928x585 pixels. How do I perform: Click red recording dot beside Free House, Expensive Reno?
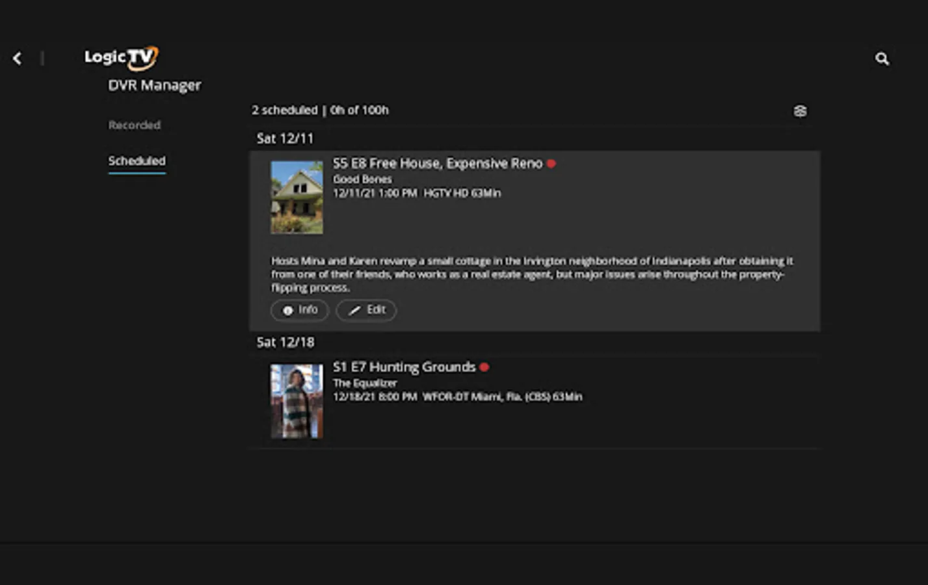(x=551, y=163)
